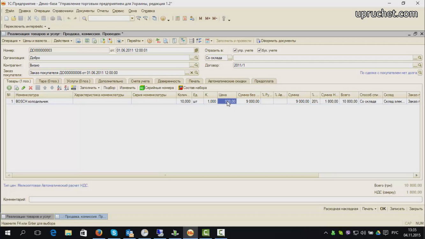The image size is (425, 239).
Task: Click ellipsis select button for Организация field
Action: (192, 58)
